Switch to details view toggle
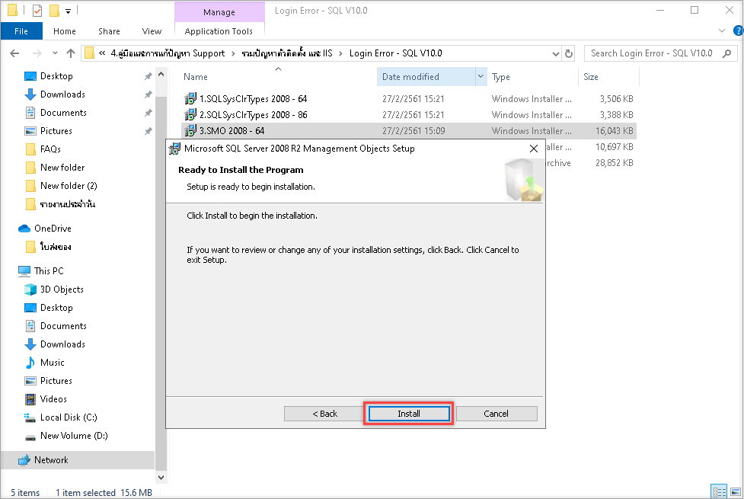Viewport: 744px width, 499px height. [x=718, y=491]
